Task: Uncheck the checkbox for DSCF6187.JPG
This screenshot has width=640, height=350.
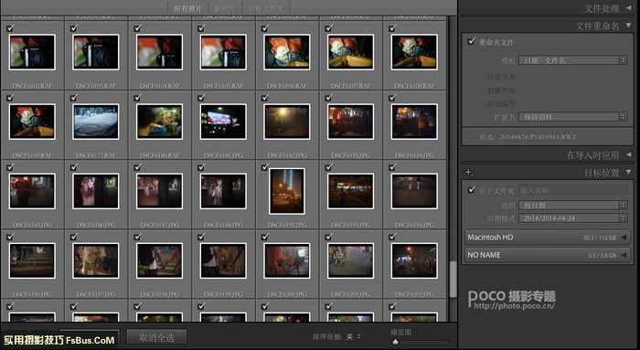Action: click(137, 167)
